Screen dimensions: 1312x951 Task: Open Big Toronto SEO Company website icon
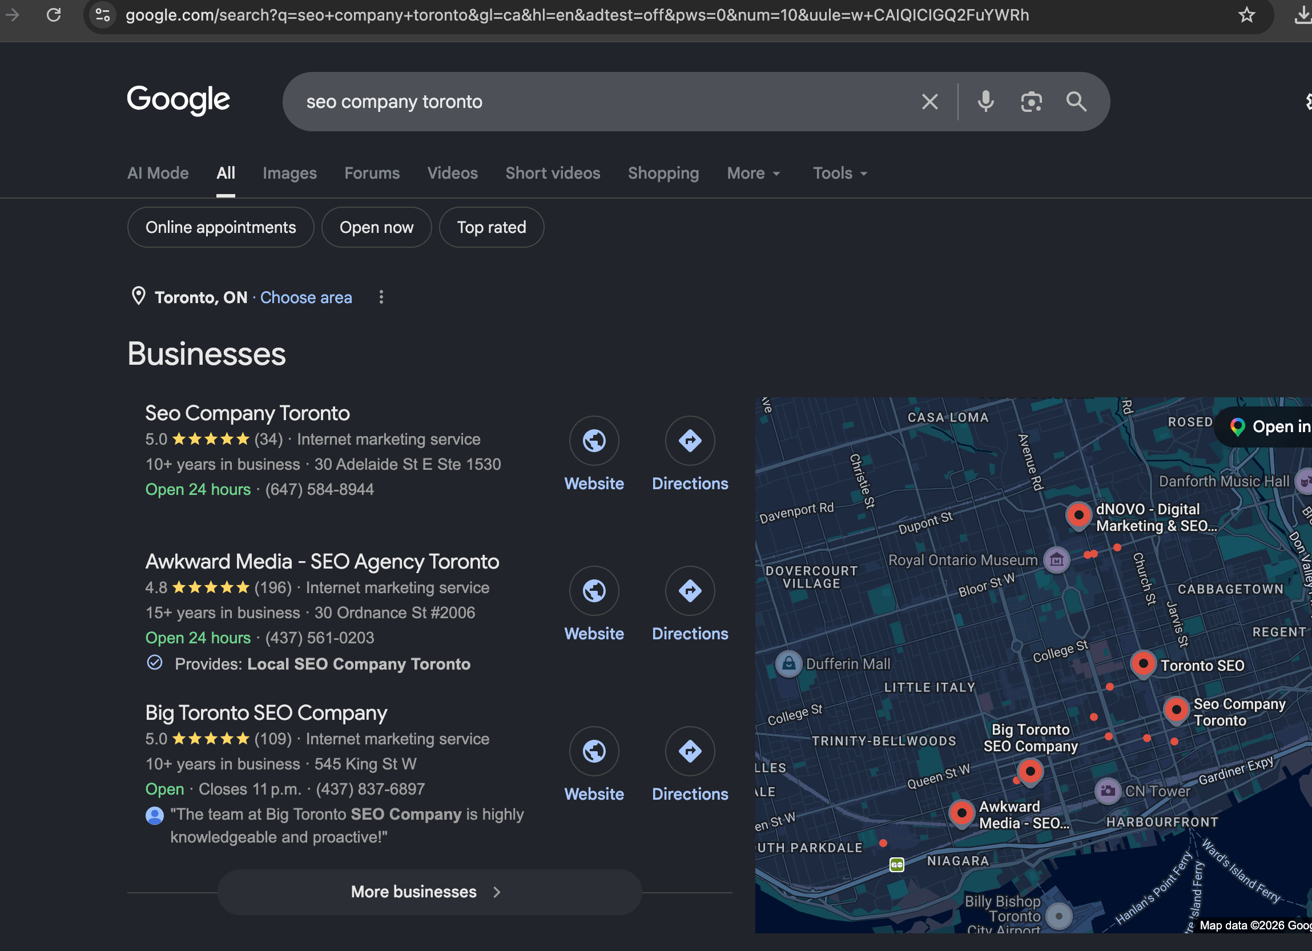[594, 751]
